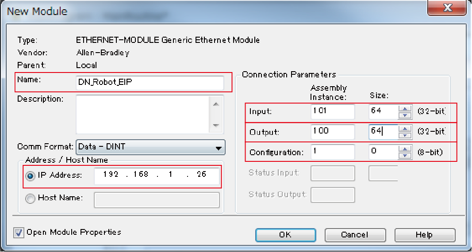Decrease Output size with down arrow
The width and height of the screenshot is (472, 252).
(x=403, y=135)
